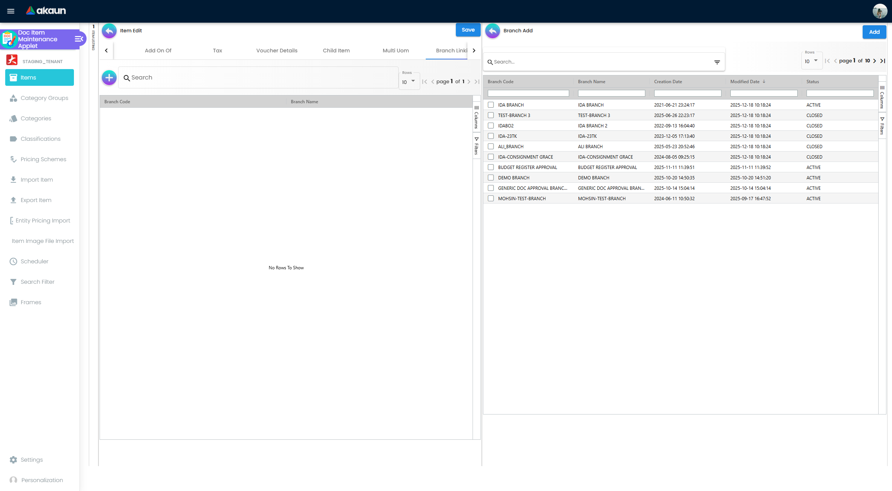Open the search filter options icon
Screen dimensions: 892x491
(717, 62)
